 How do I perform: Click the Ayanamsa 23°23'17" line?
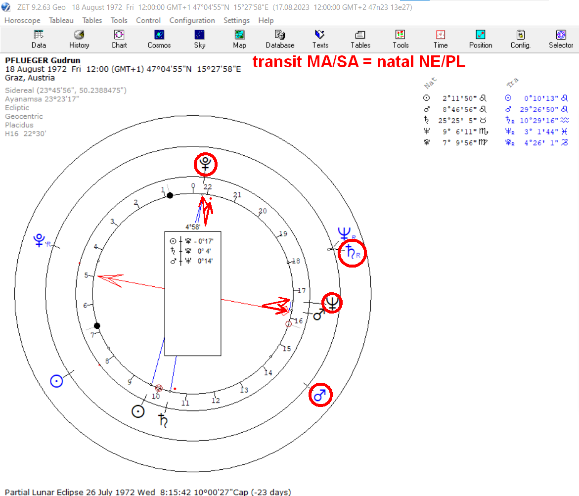point(42,99)
